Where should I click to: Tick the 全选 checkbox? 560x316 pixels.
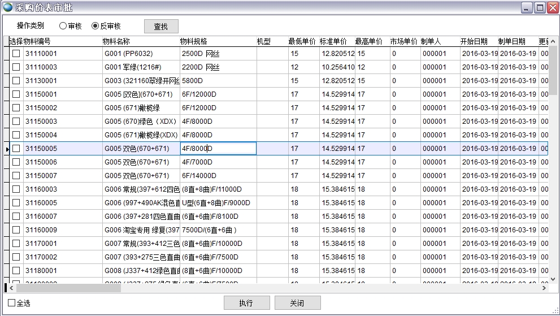(x=12, y=303)
